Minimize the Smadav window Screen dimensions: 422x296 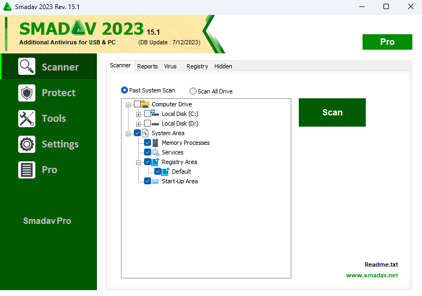[362, 6]
